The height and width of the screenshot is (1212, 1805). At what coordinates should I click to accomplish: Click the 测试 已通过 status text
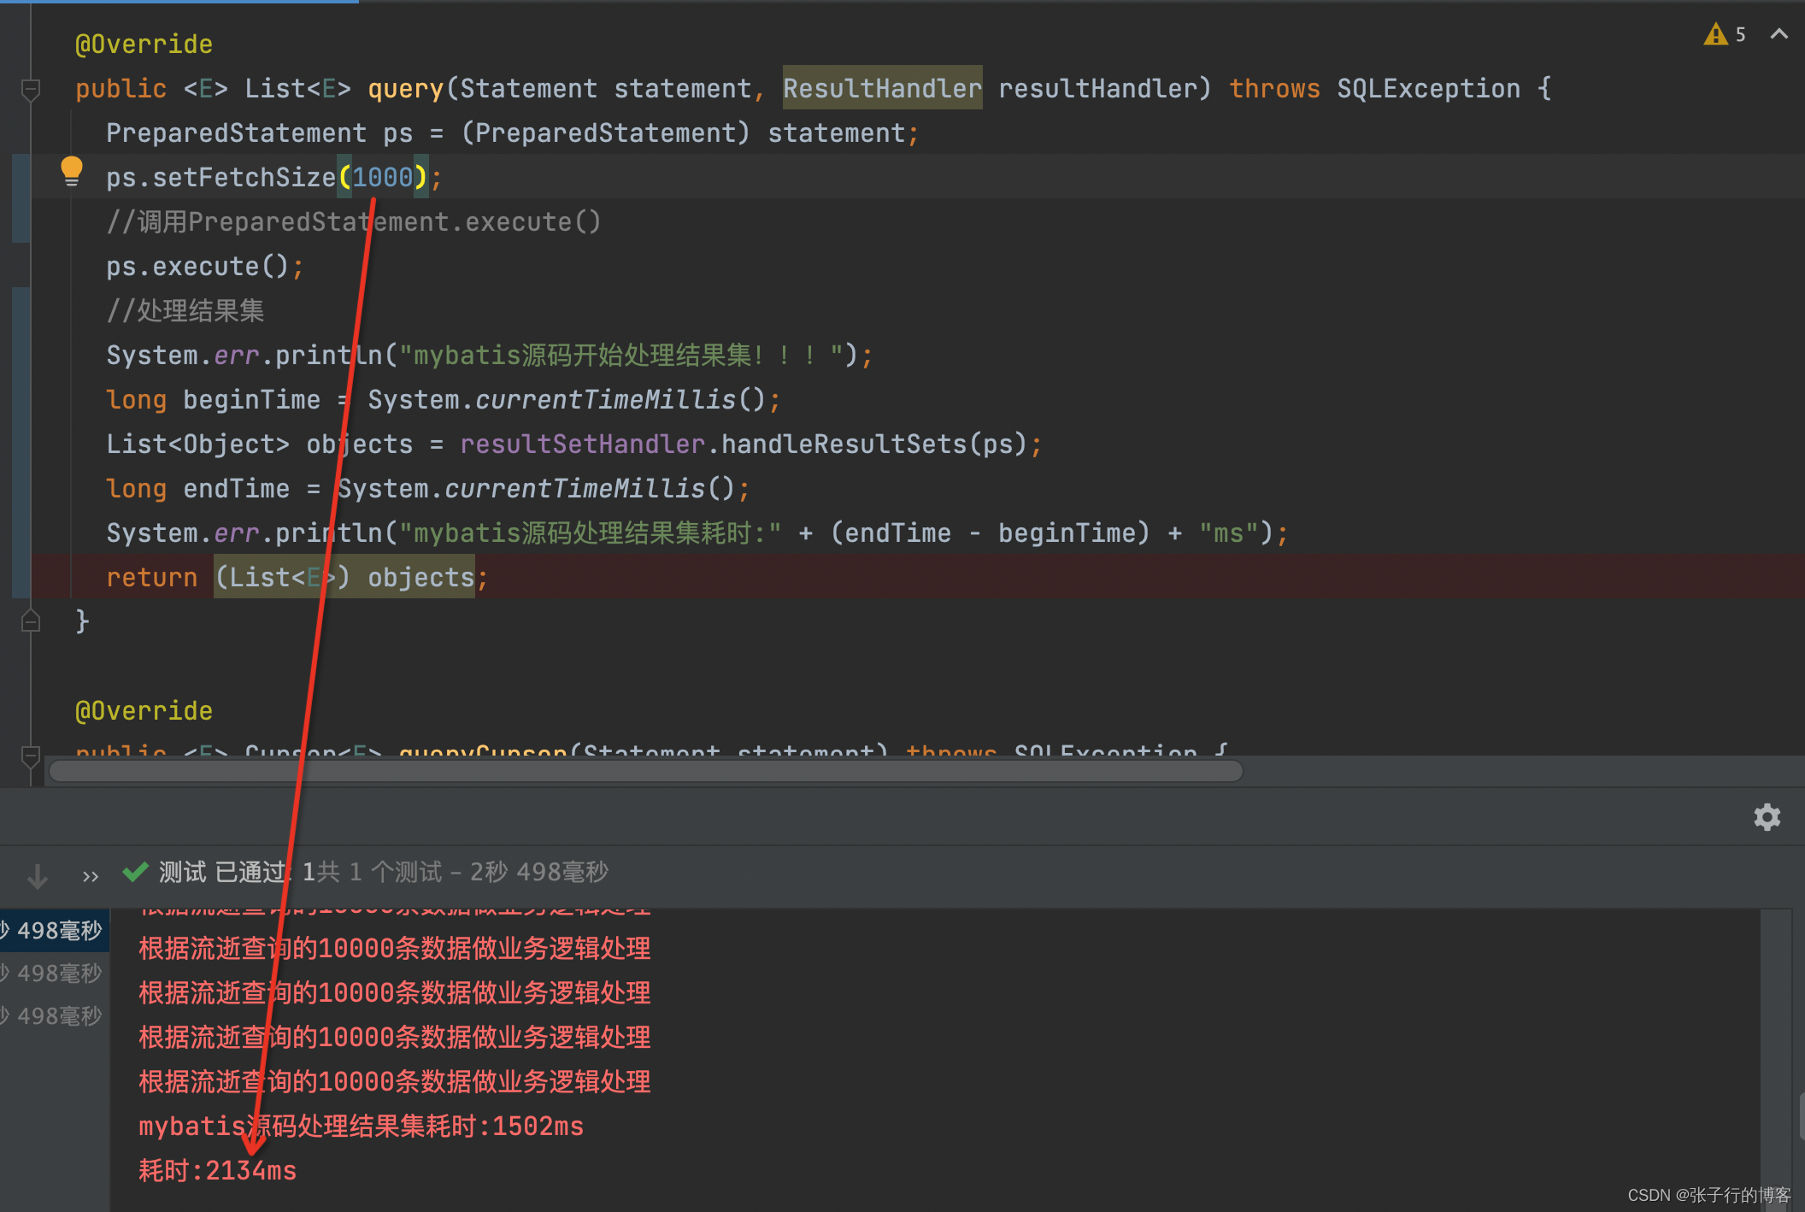coord(224,872)
